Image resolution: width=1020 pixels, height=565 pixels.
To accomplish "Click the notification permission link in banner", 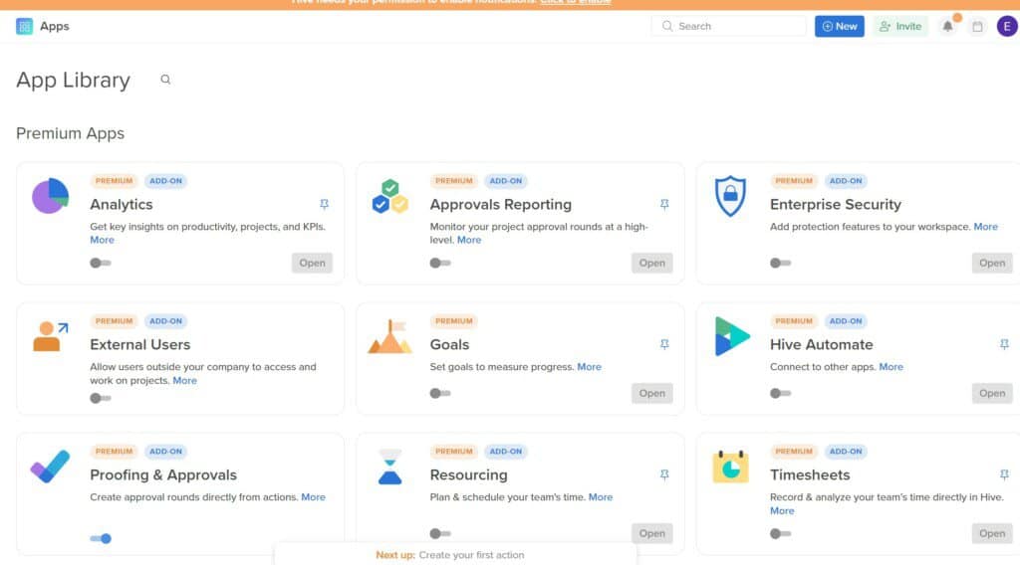I will click(575, 2).
